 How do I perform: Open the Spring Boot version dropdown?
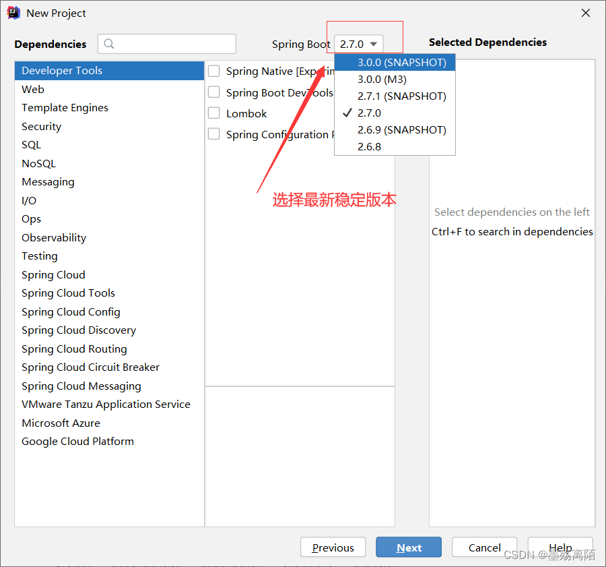(x=359, y=44)
